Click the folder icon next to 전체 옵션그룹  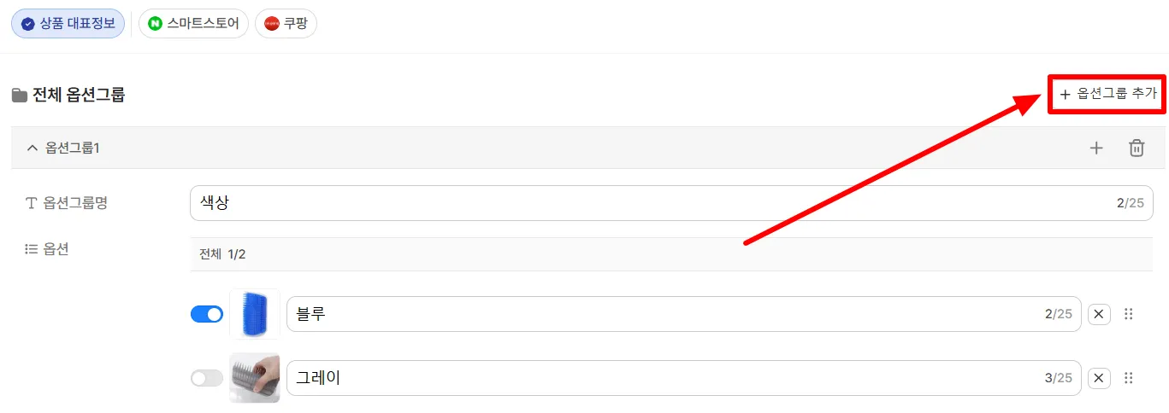pyautogui.click(x=19, y=96)
